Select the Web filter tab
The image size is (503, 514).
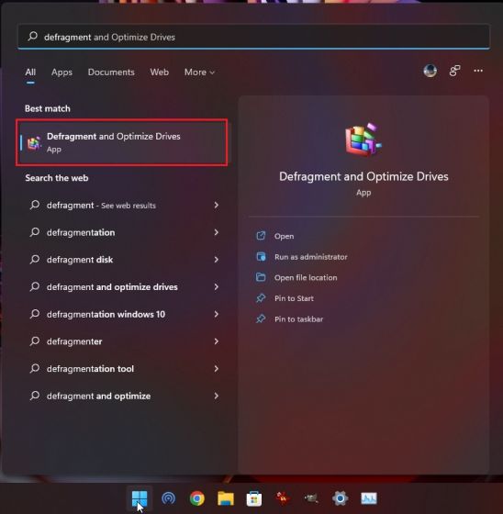click(160, 73)
